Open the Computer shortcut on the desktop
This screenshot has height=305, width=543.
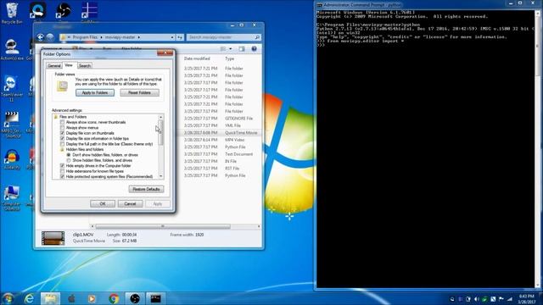[x=11, y=197]
